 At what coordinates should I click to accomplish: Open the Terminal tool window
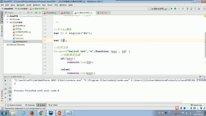coord(30,105)
